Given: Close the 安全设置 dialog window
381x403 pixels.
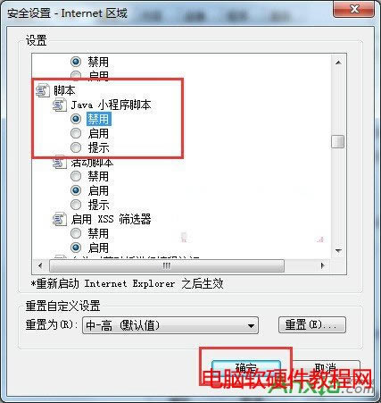Looking at the screenshot, I should 354,9.
